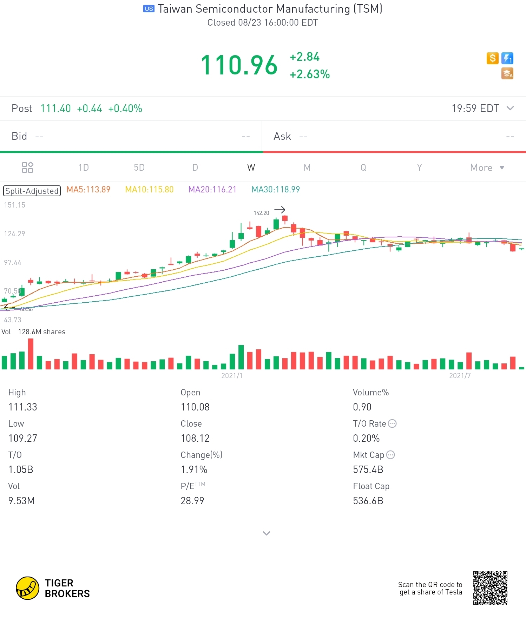This screenshot has width=526, height=631.
Task: Tap the Post +0.40% change value
Action: tap(125, 109)
